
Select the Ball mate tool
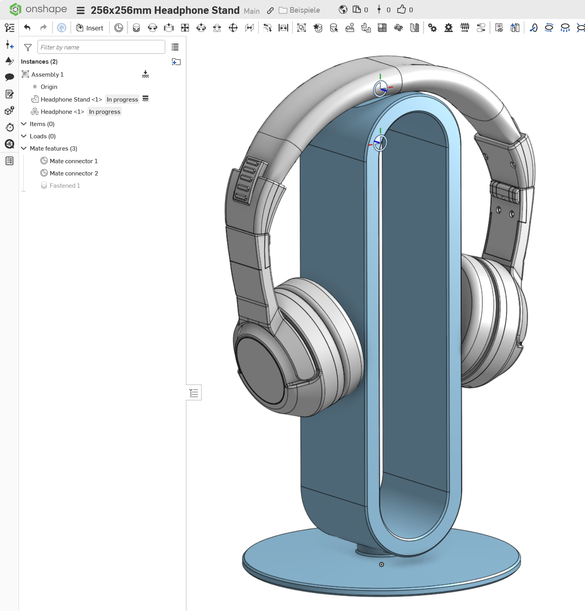(233, 28)
